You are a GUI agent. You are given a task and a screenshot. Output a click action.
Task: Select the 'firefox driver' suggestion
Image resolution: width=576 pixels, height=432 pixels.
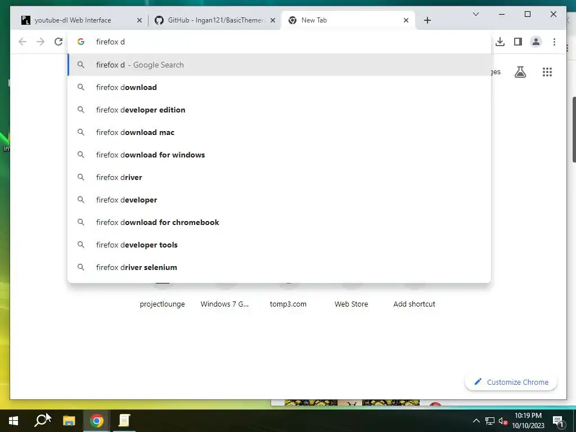pos(279,177)
